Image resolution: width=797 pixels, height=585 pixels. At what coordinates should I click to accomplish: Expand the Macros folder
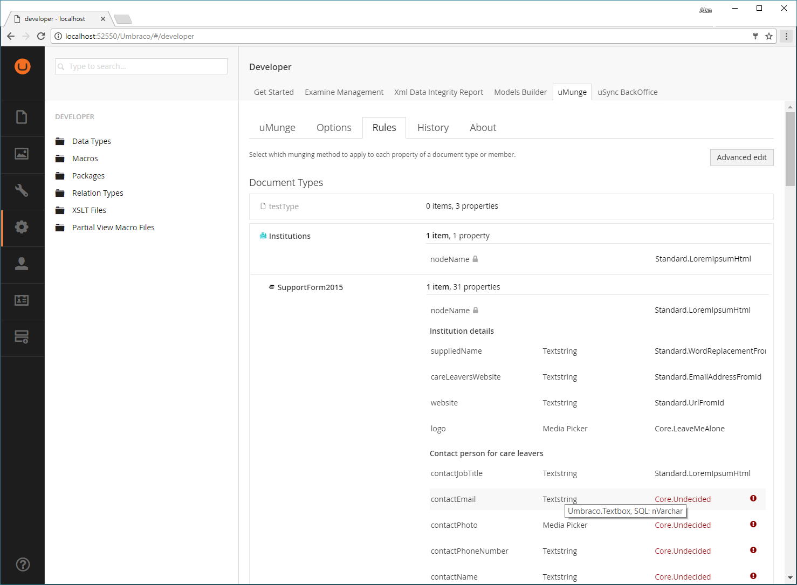click(77, 159)
